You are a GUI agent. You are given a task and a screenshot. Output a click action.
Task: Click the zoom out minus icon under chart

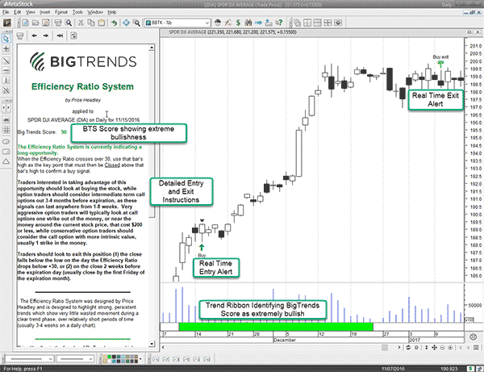pos(442,348)
